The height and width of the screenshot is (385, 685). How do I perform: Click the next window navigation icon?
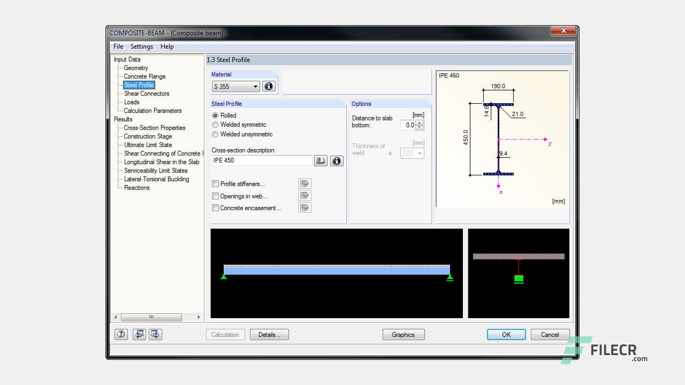(x=155, y=334)
